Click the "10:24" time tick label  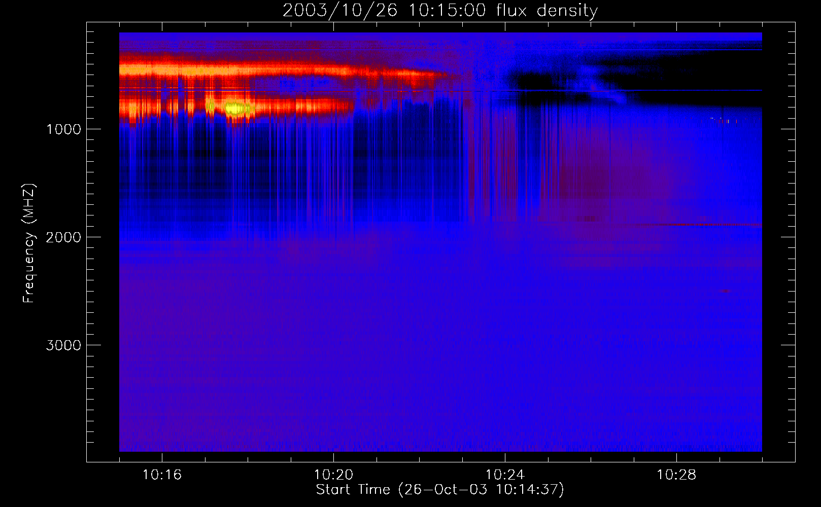point(505,475)
